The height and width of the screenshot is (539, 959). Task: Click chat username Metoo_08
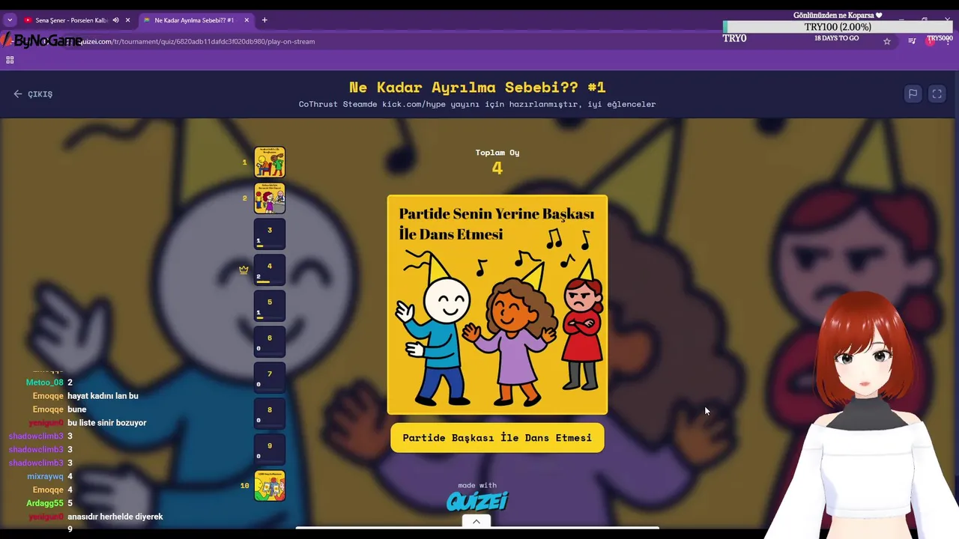tap(45, 383)
